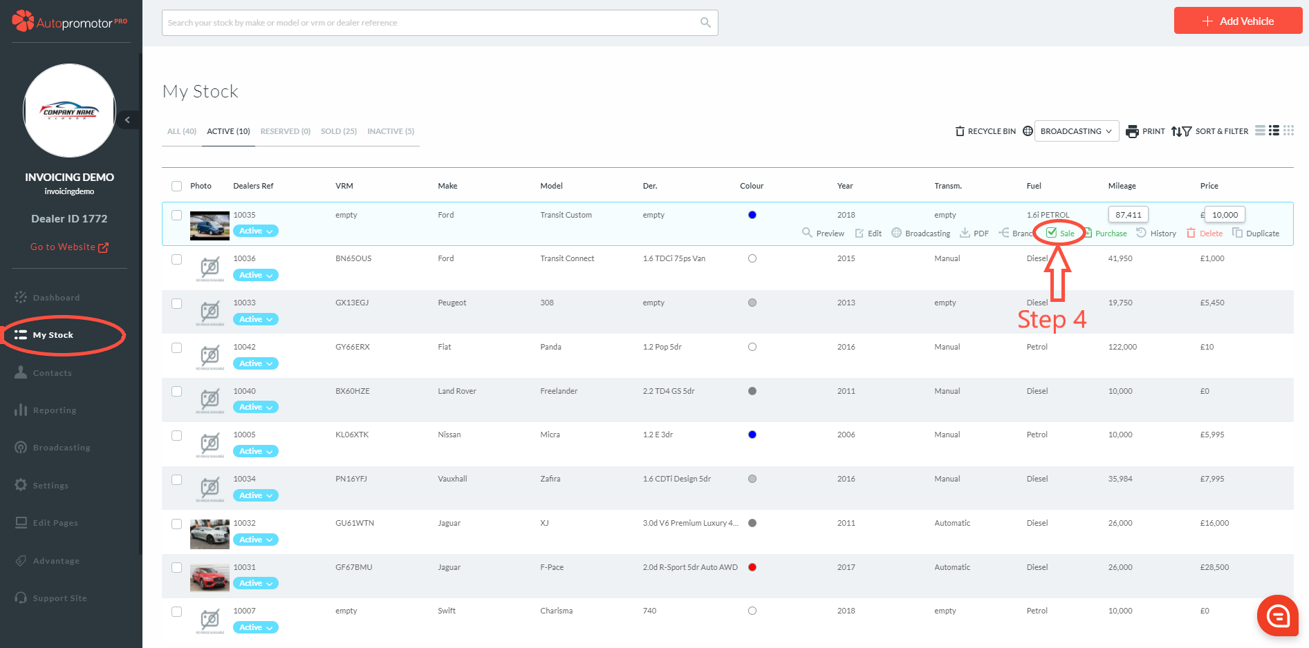Click the Add Vehicle button
The height and width of the screenshot is (648, 1309).
click(1238, 21)
